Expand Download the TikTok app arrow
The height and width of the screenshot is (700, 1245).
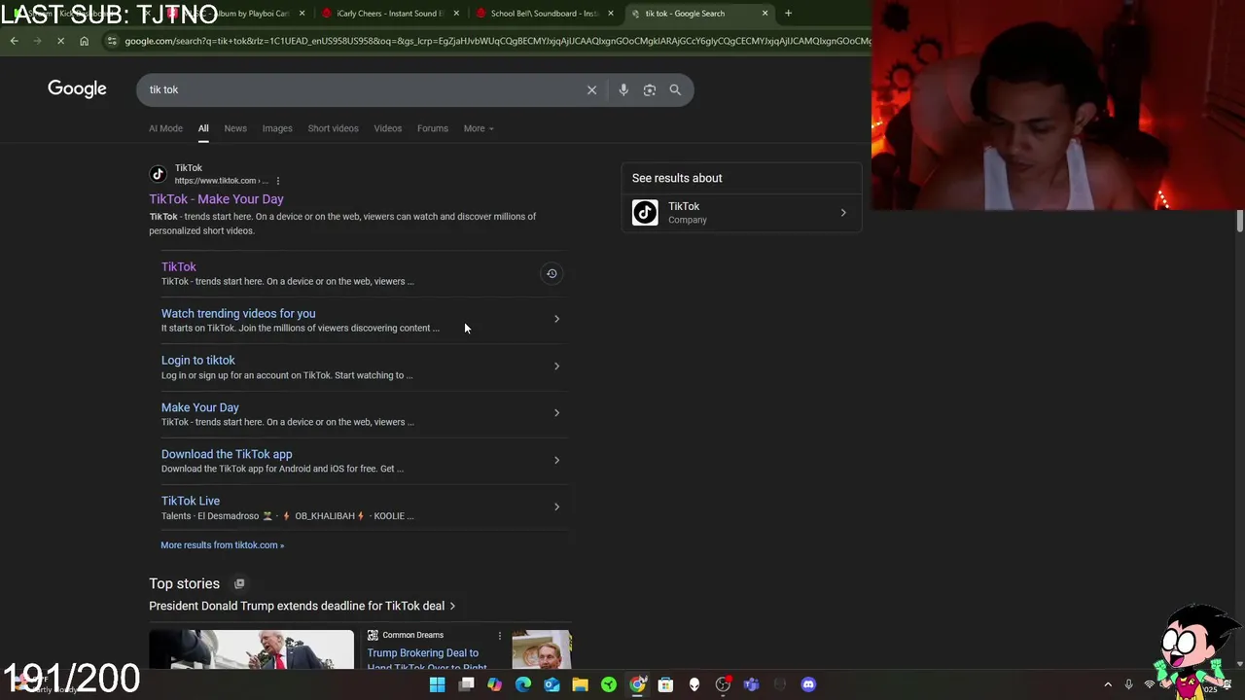(556, 460)
